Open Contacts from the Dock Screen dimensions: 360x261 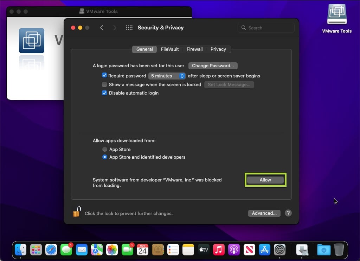coord(158,249)
